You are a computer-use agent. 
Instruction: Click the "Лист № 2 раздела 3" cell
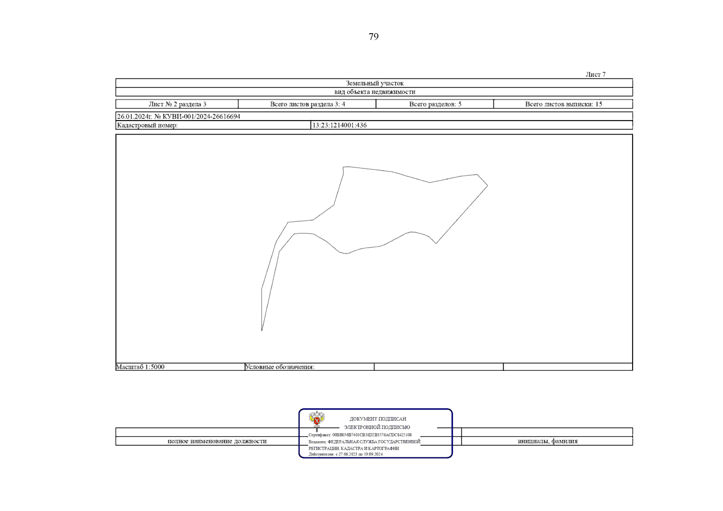click(x=177, y=104)
